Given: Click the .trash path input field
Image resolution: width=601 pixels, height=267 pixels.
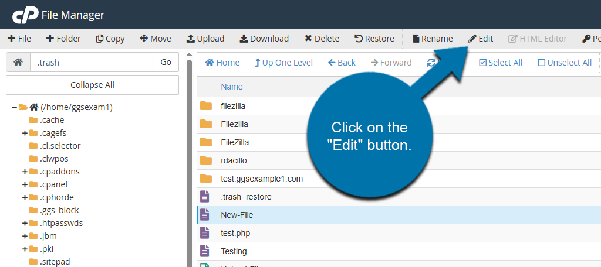Looking at the screenshot, I should tap(91, 62).
